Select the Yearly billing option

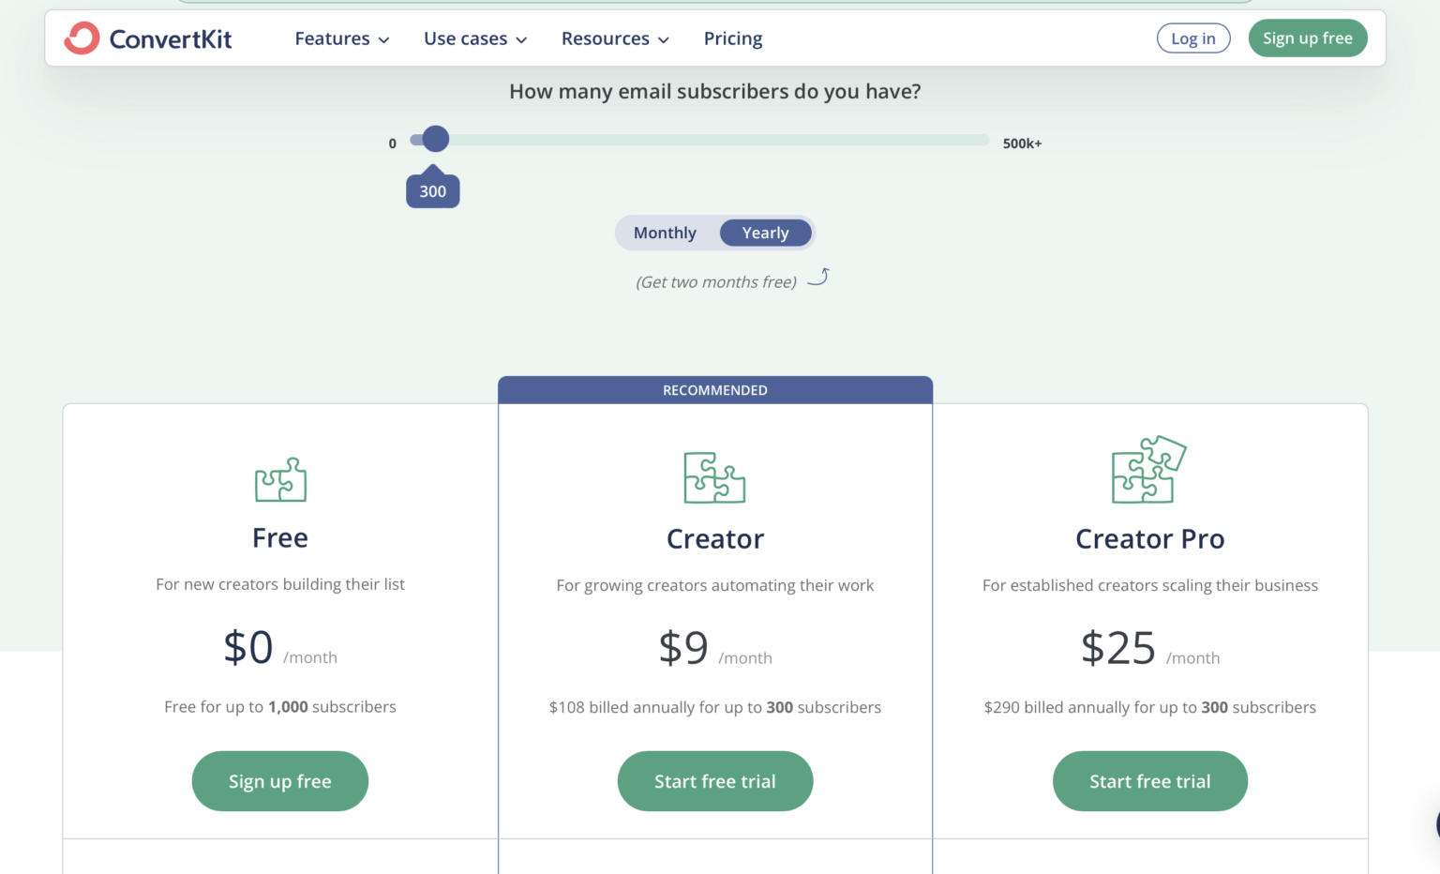click(x=765, y=233)
